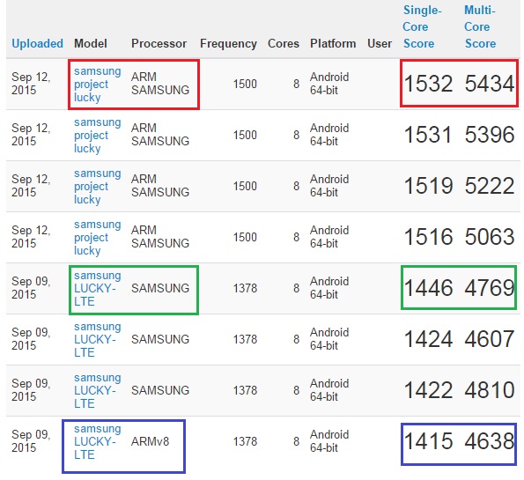Click the ARMv8 processor cell
The width and height of the screenshot is (524, 480).
point(150,441)
